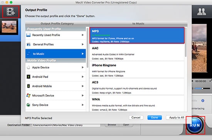Select the video thumbnail in file list

tap(9, 27)
